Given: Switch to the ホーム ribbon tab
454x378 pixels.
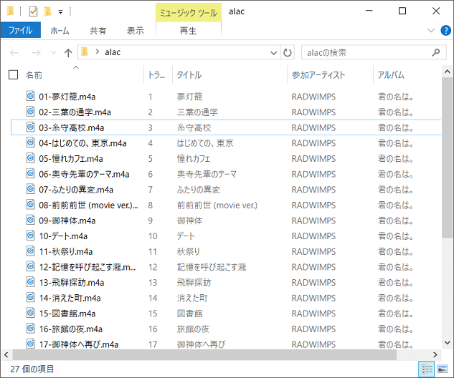Looking at the screenshot, I should pyautogui.click(x=60, y=31).
